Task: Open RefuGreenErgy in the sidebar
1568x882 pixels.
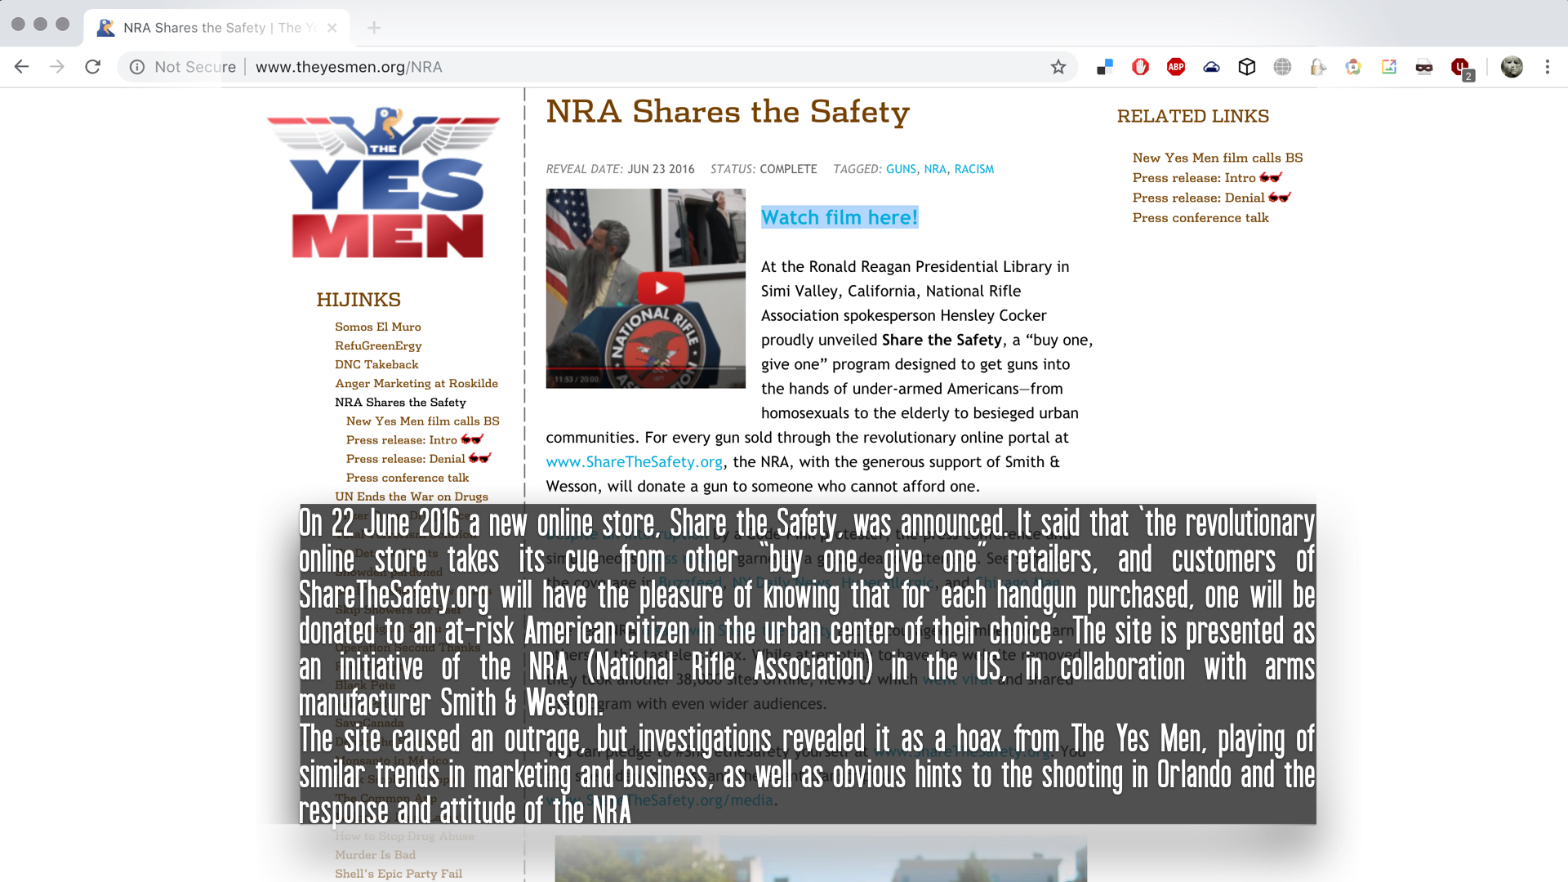Action: [x=378, y=345]
